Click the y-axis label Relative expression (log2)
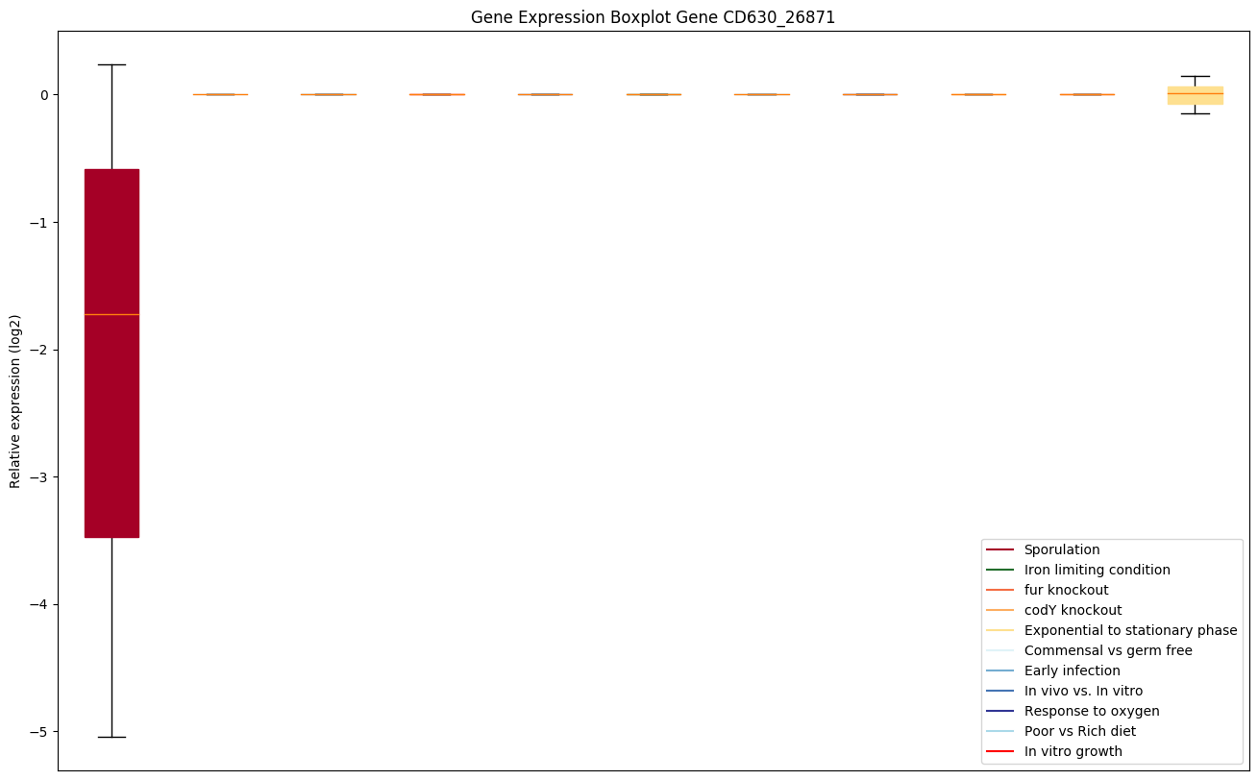1258x780 pixels. (x=15, y=401)
